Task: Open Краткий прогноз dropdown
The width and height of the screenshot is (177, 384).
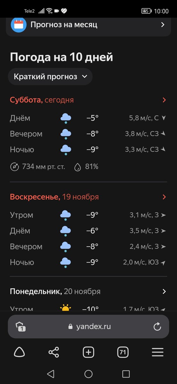Action: point(50,76)
